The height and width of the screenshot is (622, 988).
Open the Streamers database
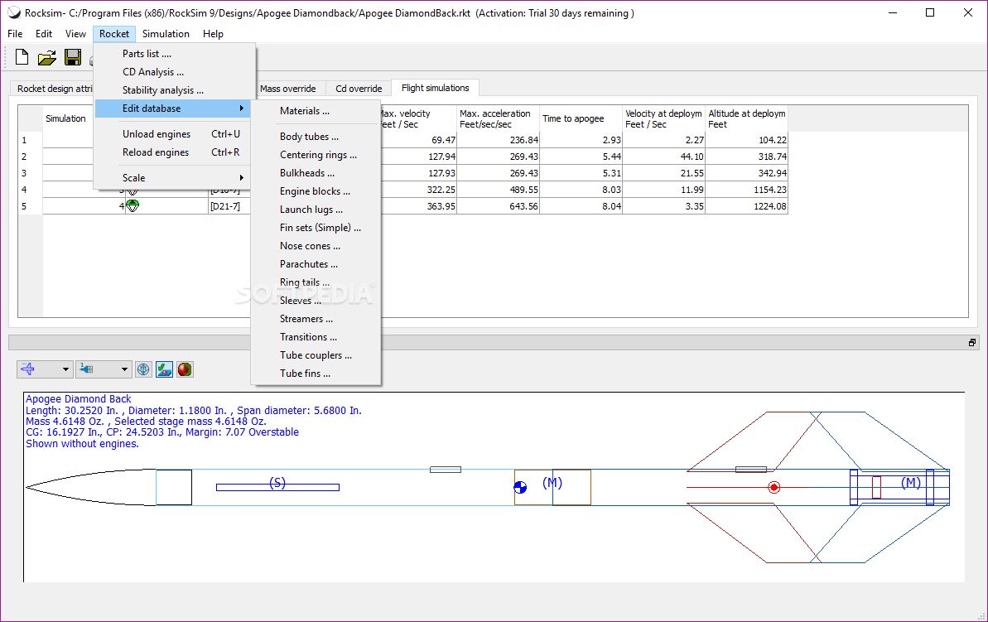(316, 320)
